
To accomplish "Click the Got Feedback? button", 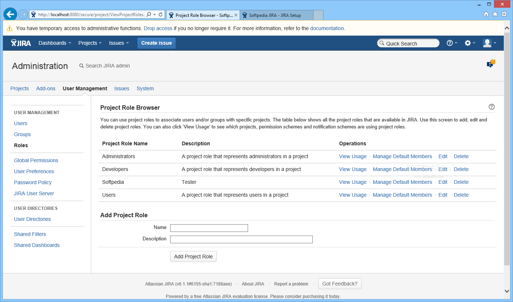I will [x=340, y=284].
